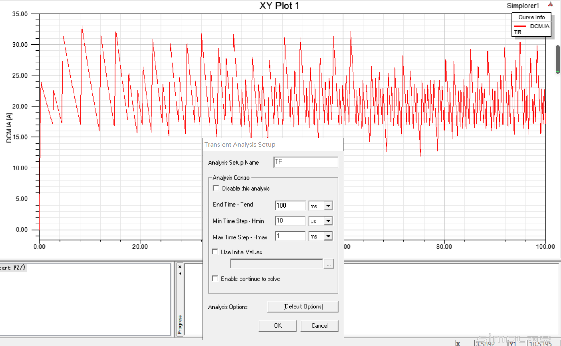Click the 'XY Plot 1' title
Image resolution: width=561 pixels, height=346 pixels.
pyautogui.click(x=279, y=6)
